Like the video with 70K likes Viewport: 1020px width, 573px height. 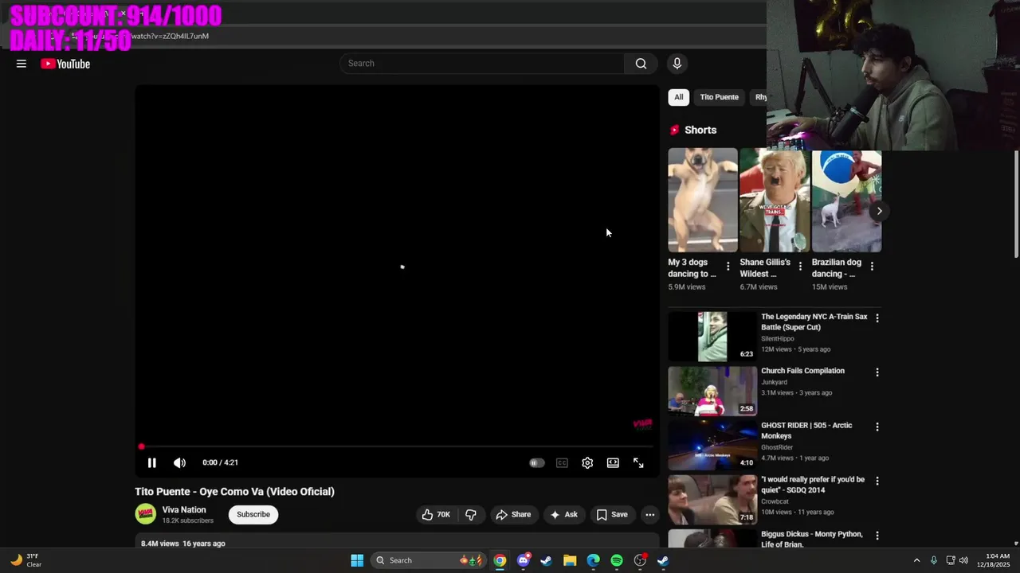(436, 515)
